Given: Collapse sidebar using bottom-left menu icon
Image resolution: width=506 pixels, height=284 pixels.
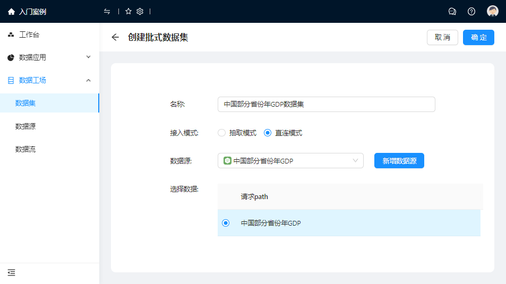Looking at the screenshot, I should 11,273.
